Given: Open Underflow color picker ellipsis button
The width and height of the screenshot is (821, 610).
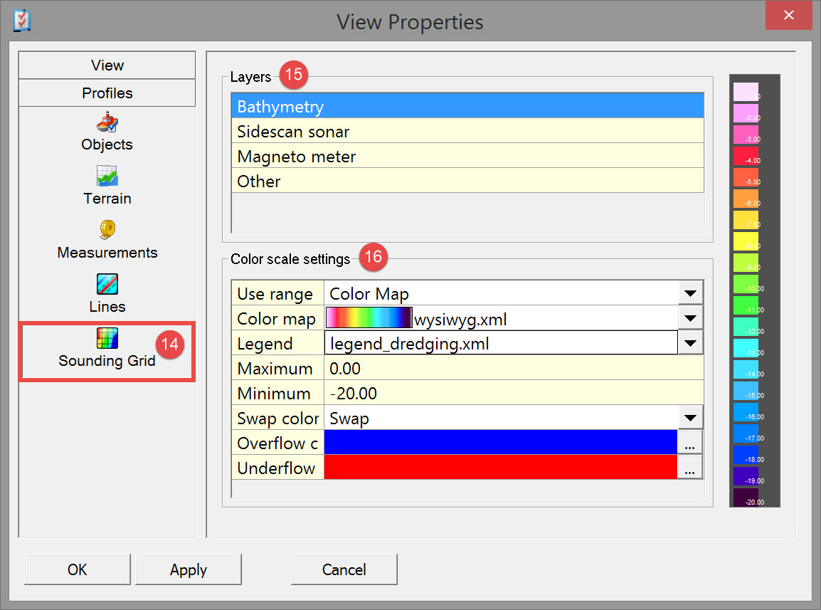Looking at the screenshot, I should tap(690, 468).
